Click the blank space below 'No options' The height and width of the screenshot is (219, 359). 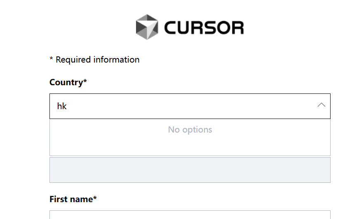[x=190, y=146]
